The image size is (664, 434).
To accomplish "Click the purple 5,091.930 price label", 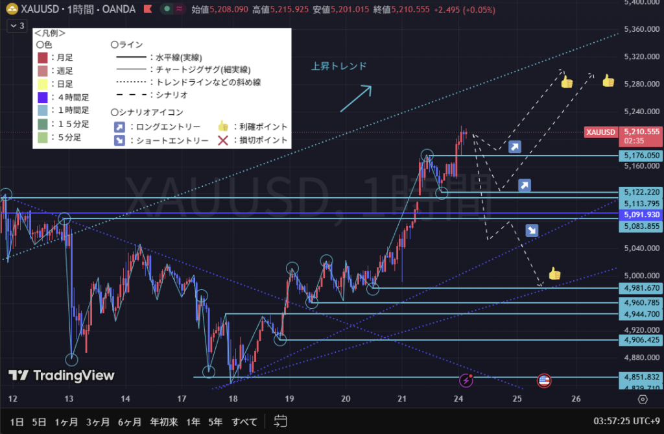I will tap(641, 215).
